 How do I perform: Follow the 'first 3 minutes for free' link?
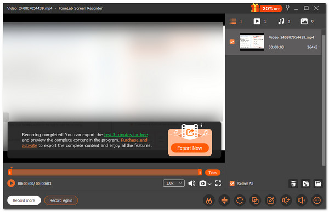(x=126, y=135)
